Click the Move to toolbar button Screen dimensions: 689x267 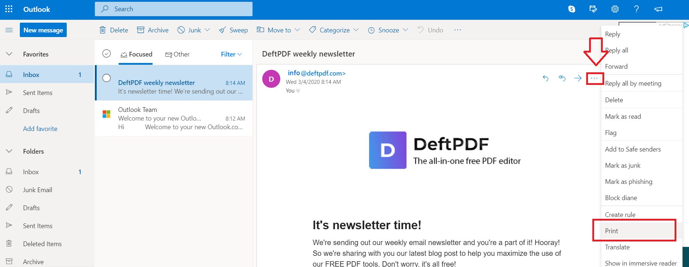(x=274, y=30)
